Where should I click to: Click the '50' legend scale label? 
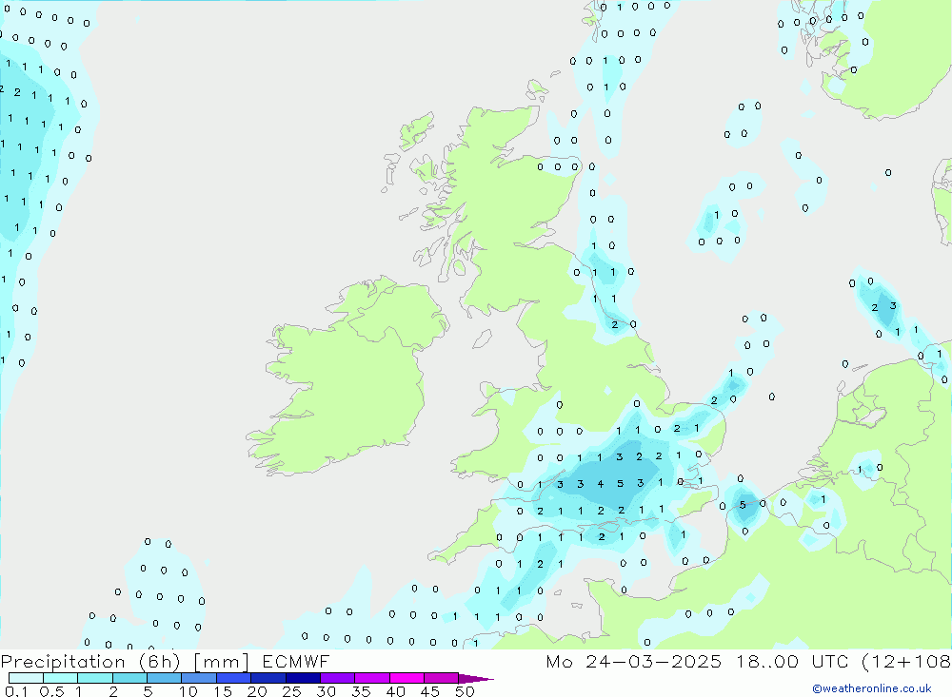(x=465, y=691)
